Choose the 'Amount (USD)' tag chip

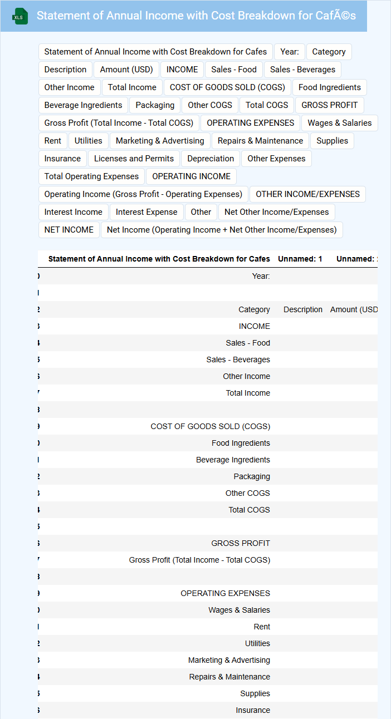pyautogui.click(x=126, y=70)
